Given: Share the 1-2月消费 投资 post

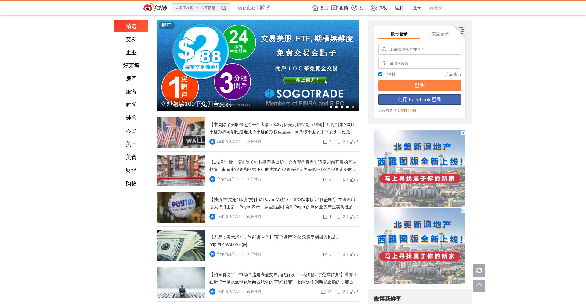Looking at the screenshot, I should pos(327,179).
